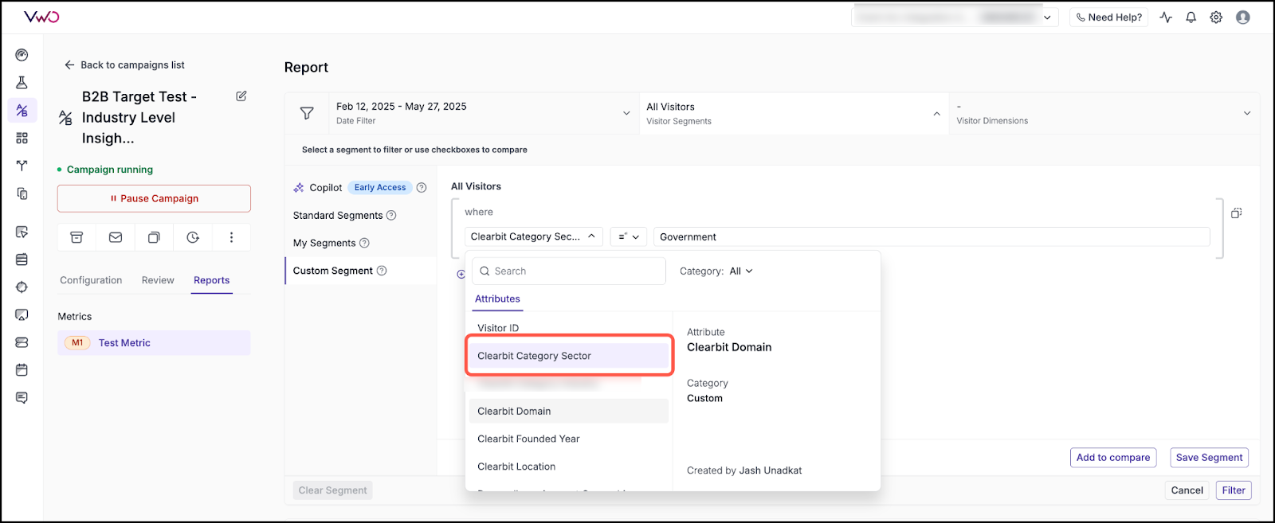Choose Clearbit Domain in the attribute list
This screenshot has width=1275, height=523.
[x=569, y=411]
